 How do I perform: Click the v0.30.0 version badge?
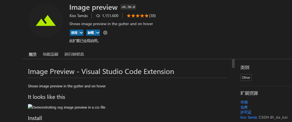(128, 7)
